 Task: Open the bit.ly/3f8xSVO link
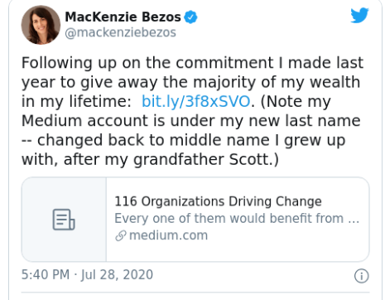click(195, 101)
